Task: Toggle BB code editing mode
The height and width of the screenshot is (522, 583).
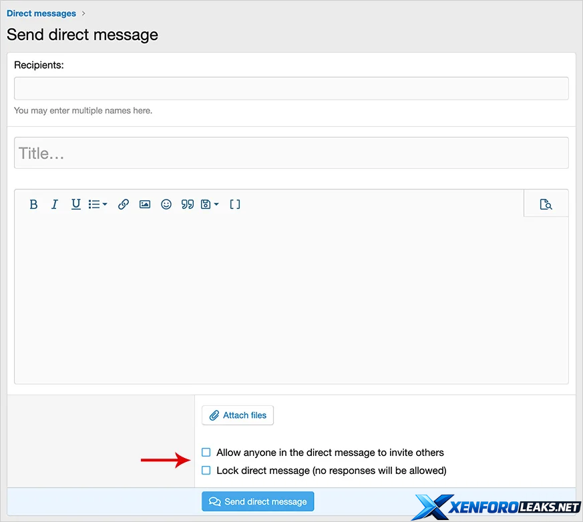Action: click(x=235, y=204)
